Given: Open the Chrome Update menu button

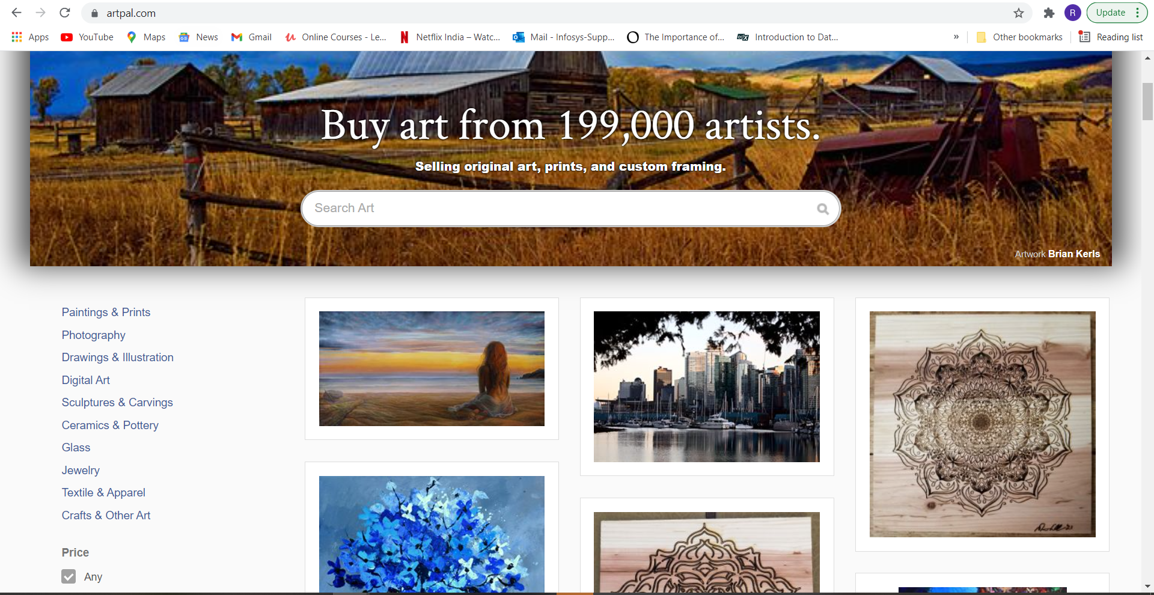Looking at the screenshot, I should point(1117,13).
